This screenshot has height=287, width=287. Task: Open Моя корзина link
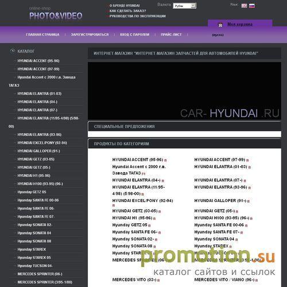coord(240,24)
